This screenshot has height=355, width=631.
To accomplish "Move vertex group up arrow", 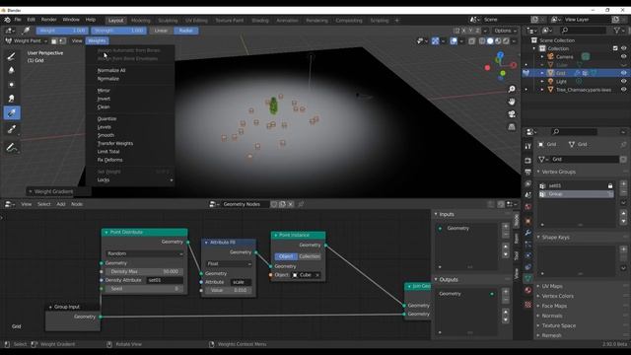I will (623, 213).
